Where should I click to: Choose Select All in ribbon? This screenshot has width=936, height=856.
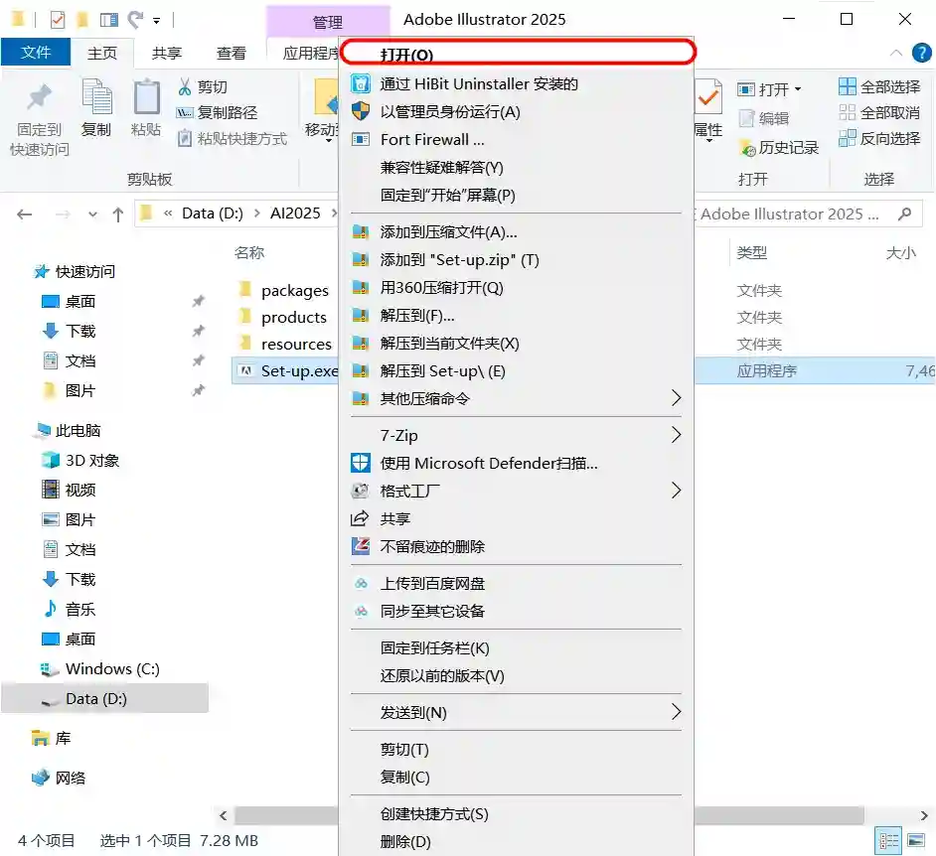point(879,87)
